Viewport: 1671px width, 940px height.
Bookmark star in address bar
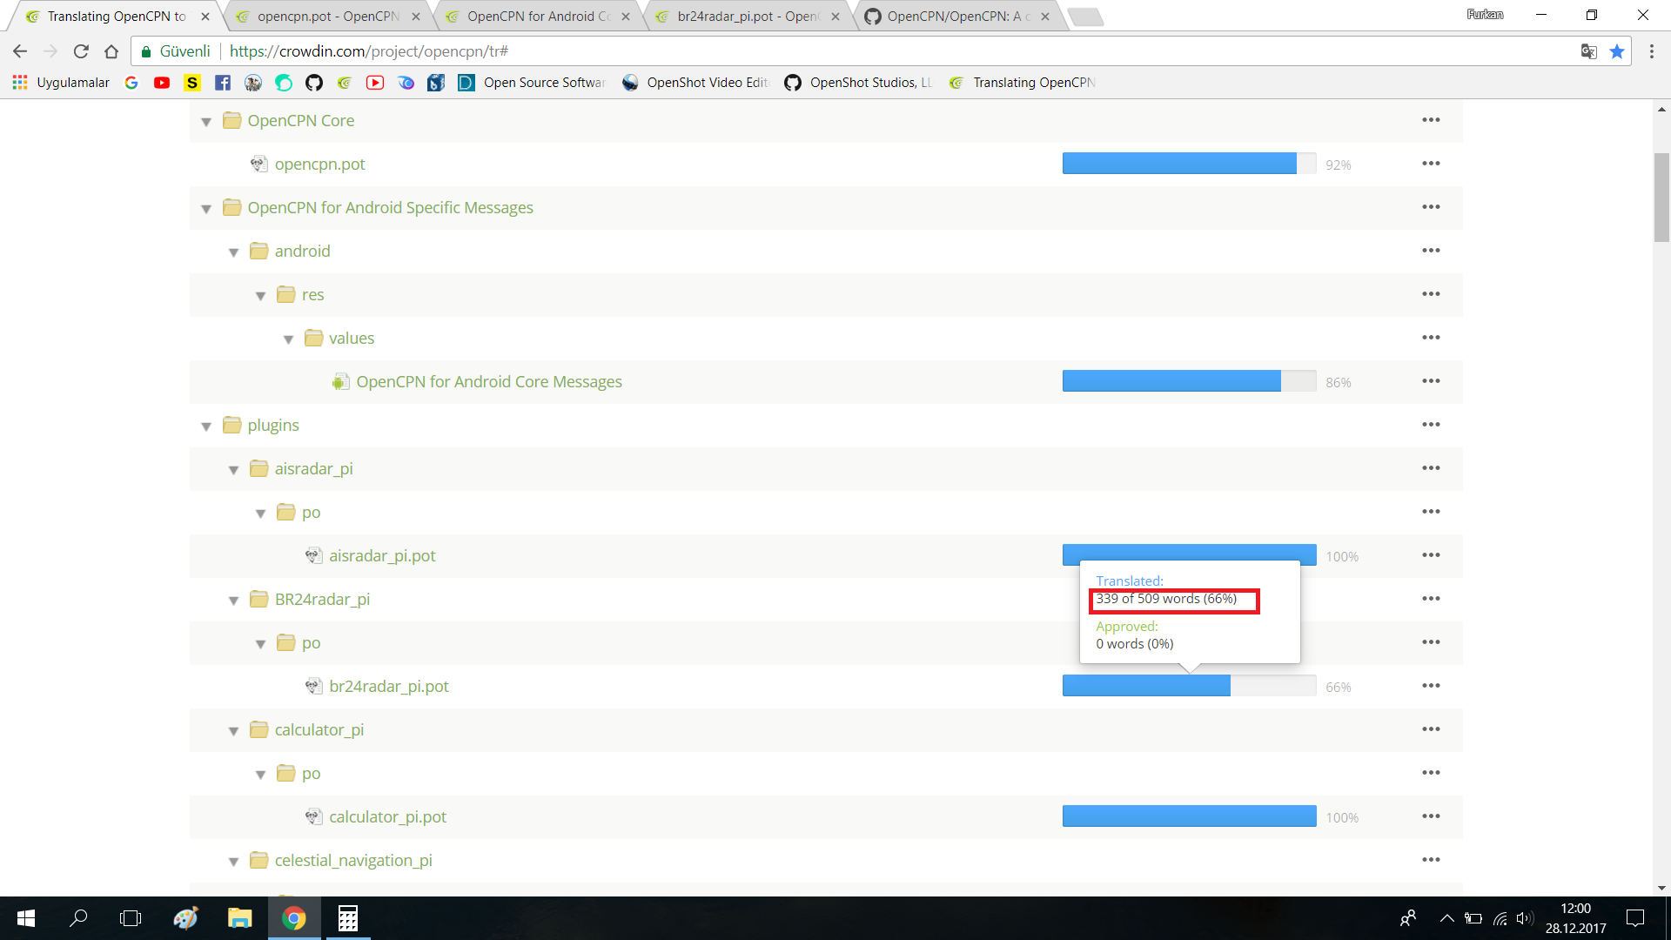1617,51
